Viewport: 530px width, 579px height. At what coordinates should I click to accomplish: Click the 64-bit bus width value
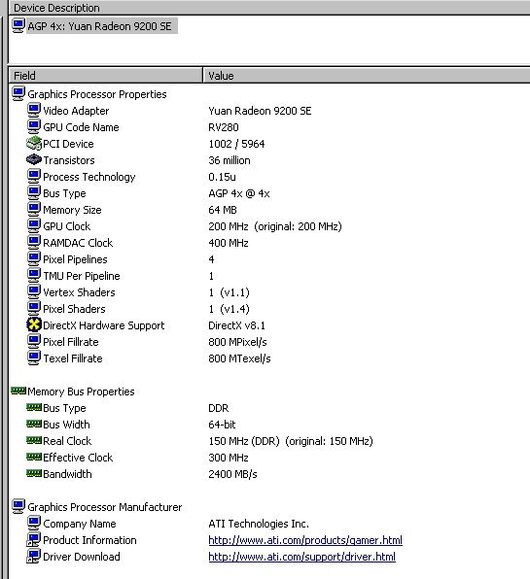(x=222, y=425)
